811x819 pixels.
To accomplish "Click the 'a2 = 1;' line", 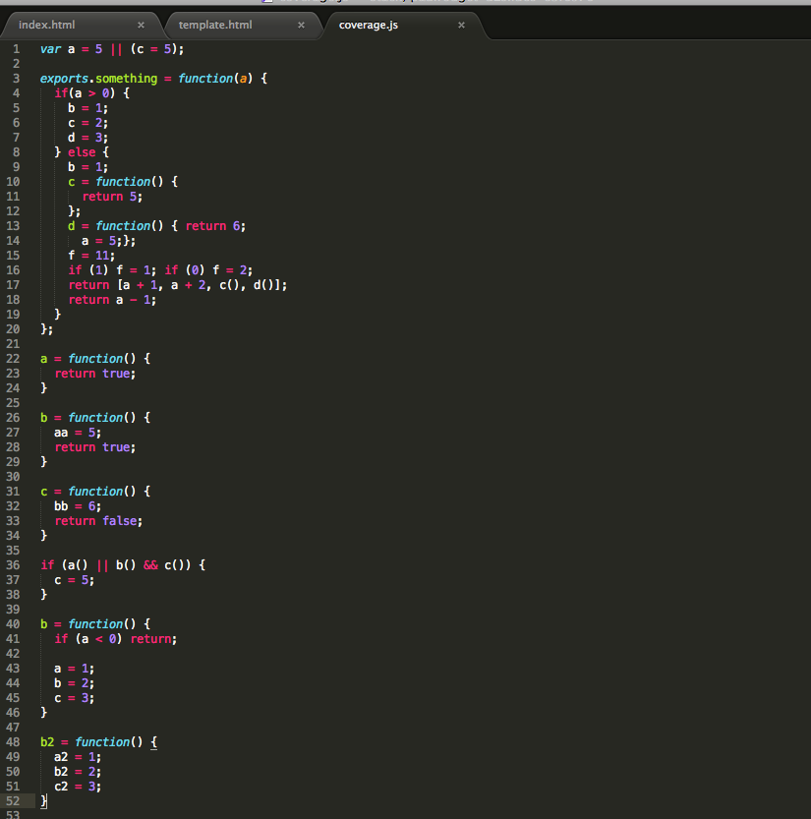I will tap(78, 757).
